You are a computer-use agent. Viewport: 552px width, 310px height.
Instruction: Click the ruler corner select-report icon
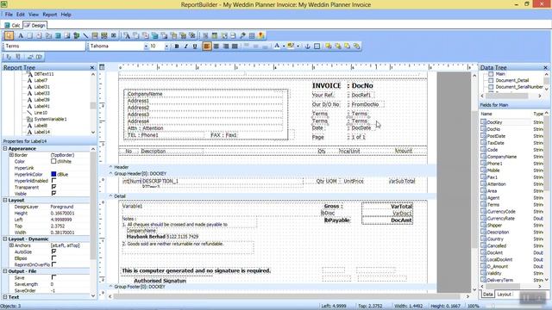click(x=102, y=67)
